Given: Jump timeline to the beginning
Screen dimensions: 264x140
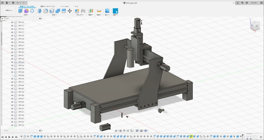Looking at the screenshot, I should pos(2,137).
